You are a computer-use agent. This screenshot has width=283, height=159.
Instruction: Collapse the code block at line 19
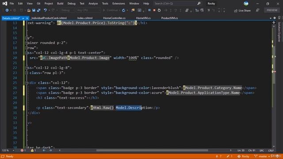27,53
